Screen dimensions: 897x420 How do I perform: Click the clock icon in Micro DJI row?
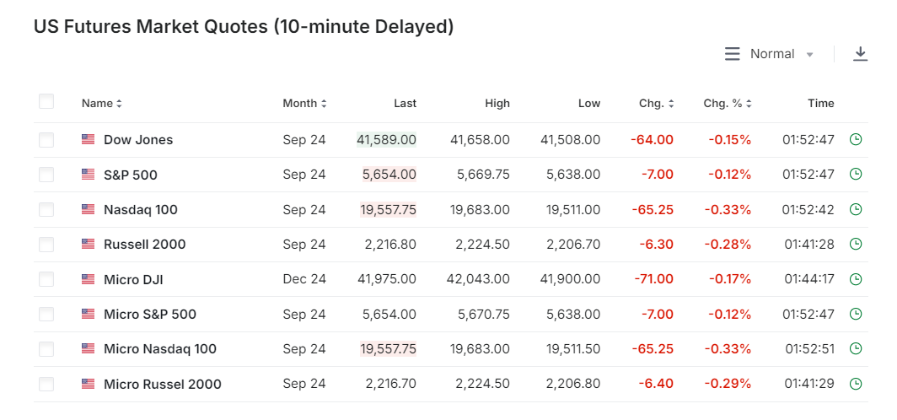click(x=856, y=279)
